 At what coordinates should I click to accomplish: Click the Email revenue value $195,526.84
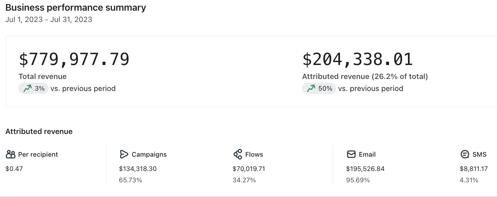pos(365,169)
